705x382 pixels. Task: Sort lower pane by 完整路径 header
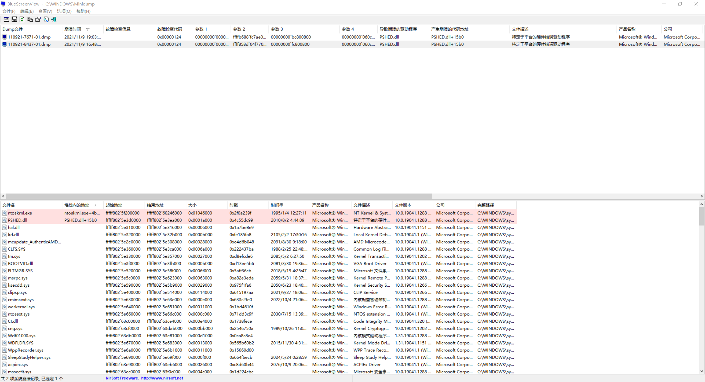[x=496, y=205]
